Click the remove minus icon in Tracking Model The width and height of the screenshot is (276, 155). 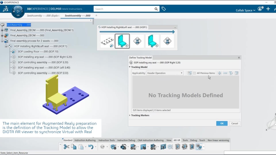(225, 73)
